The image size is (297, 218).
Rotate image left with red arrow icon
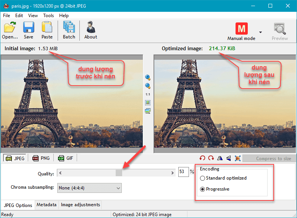click(202, 158)
